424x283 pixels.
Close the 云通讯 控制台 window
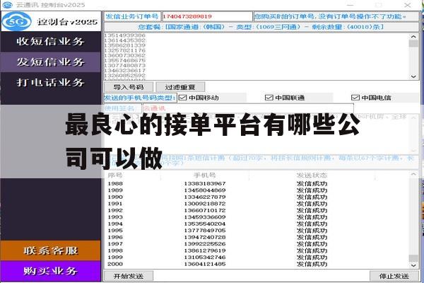(x=408, y=5)
